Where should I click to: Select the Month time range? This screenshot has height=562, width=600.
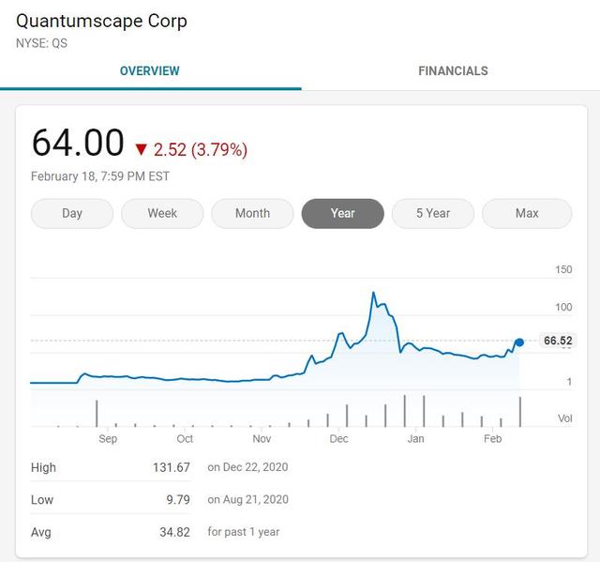252,213
